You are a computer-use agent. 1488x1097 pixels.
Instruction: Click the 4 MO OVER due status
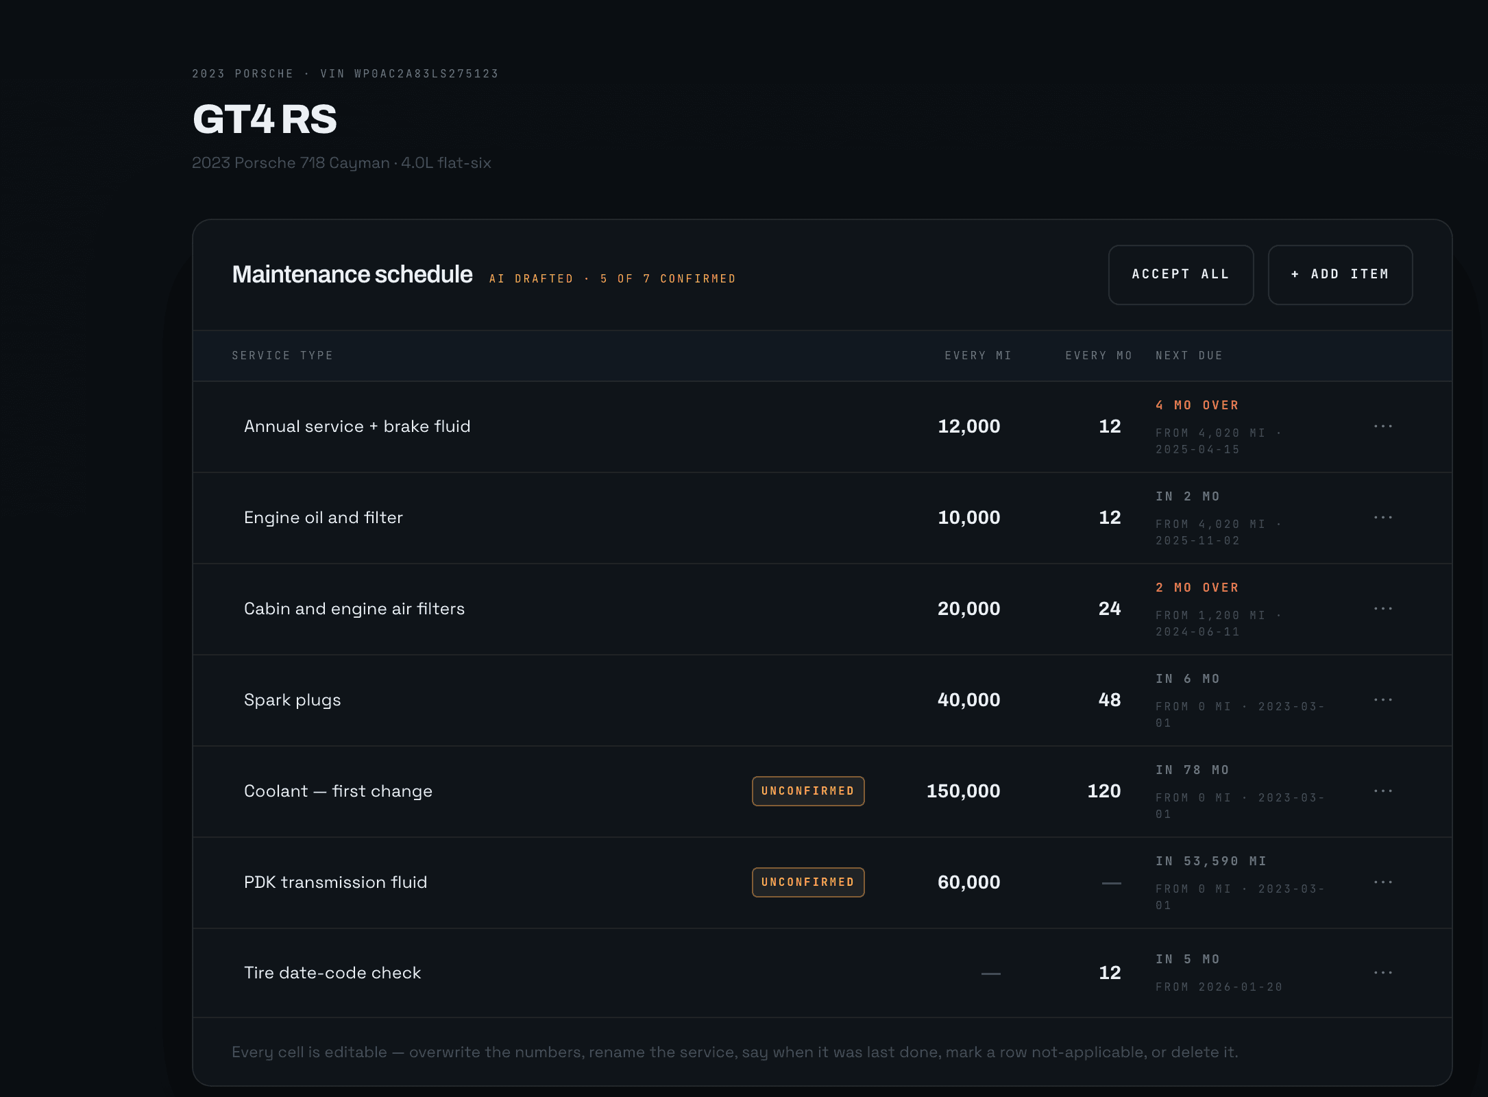tap(1197, 405)
